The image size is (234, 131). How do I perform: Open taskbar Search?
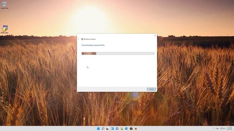click(103, 128)
